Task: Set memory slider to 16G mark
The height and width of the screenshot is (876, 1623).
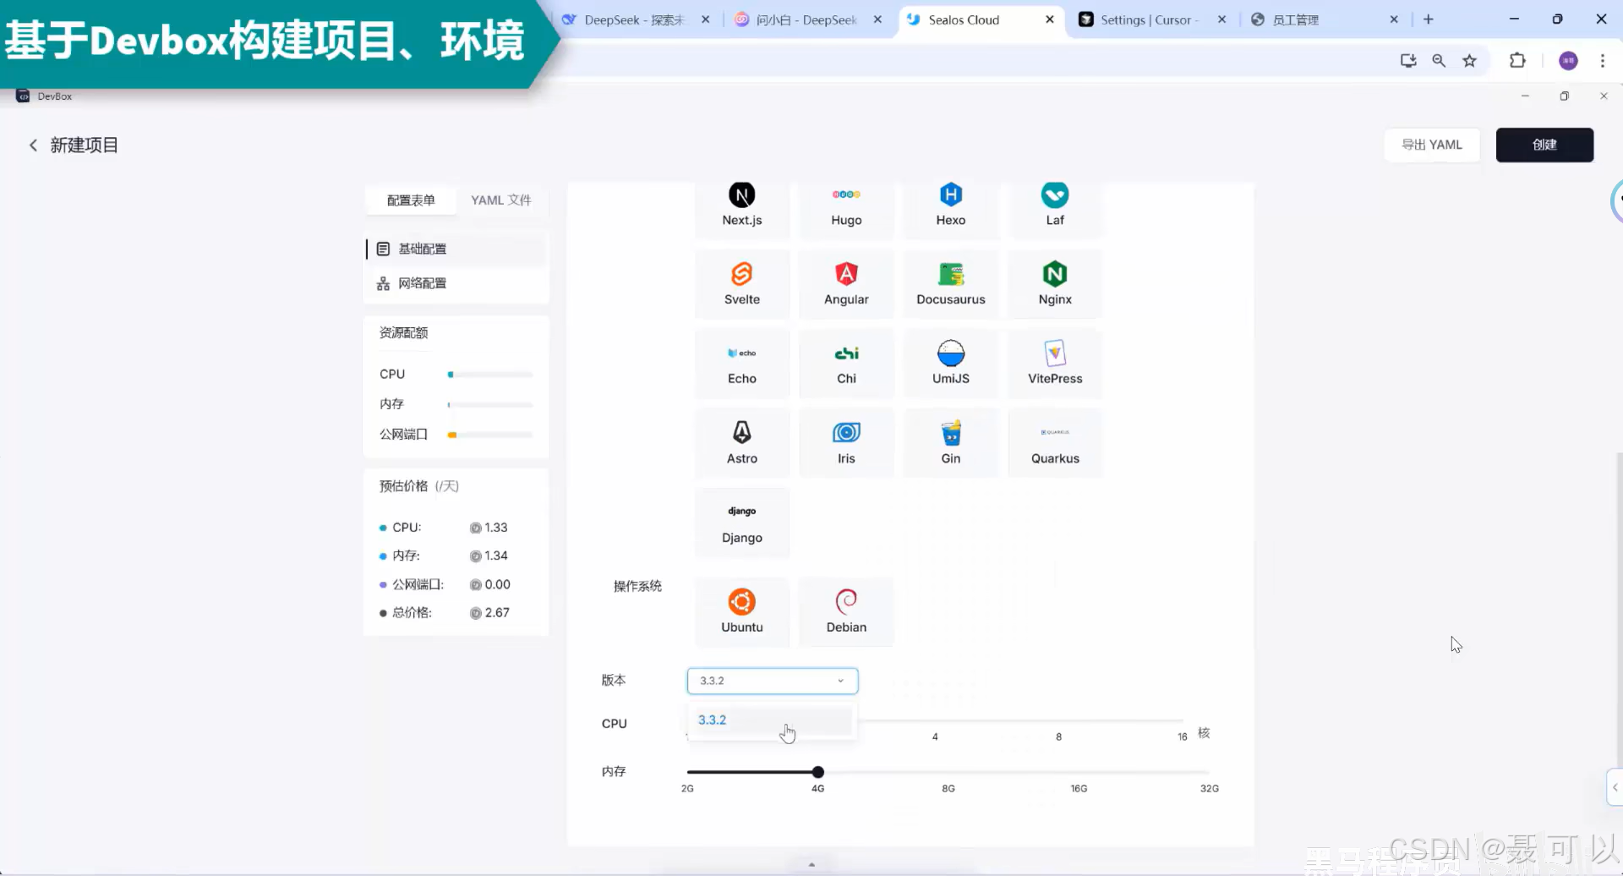Action: coord(1079,772)
